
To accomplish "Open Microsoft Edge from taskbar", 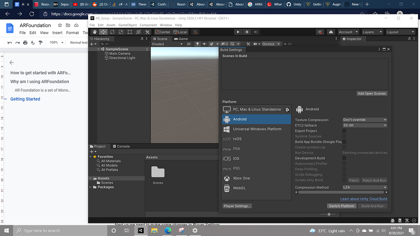I will pyautogui.click(x=168, y=230).
